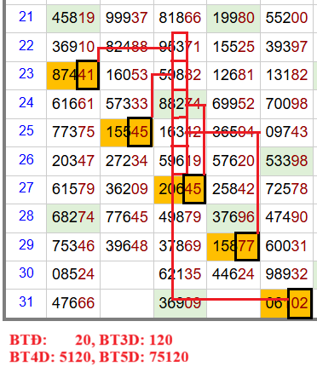Select the entry 20347

pos(73,161)
